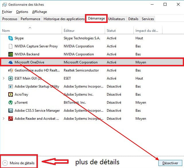Screen dimensions: 184x168
Task: Click the Activé status of ESET Main GUI
Action: click(x=111, y=78)
